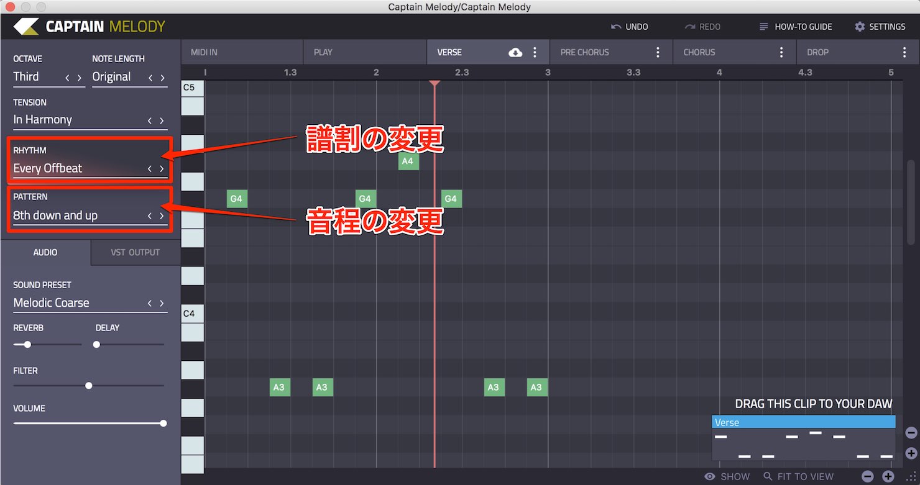Step Note Length to next option
Viewport: 920px width, 485px height.
pyautogui.click(x=163, y=78)
